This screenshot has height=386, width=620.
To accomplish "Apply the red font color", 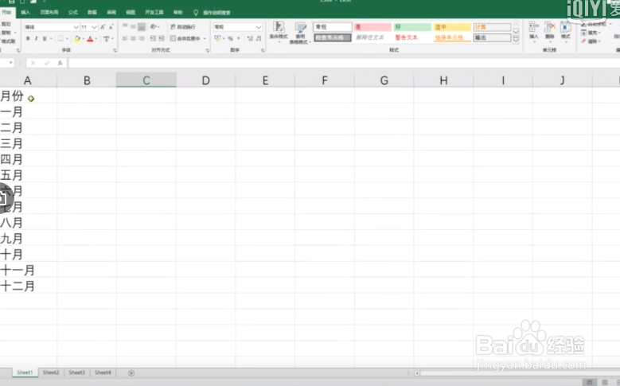I will click(x=90, y=38).
